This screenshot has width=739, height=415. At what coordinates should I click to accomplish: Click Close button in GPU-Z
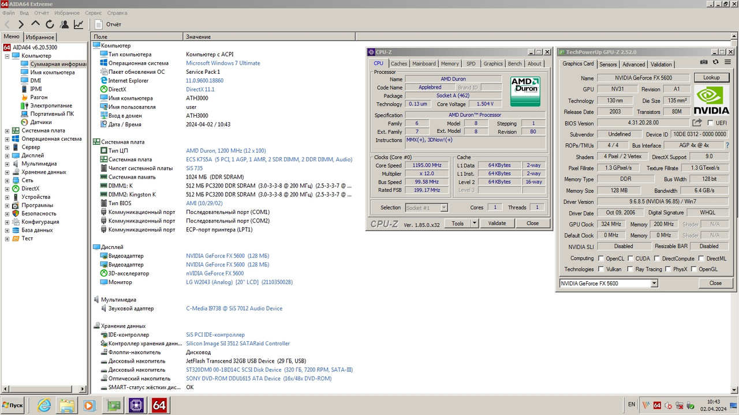coord(715,283)
